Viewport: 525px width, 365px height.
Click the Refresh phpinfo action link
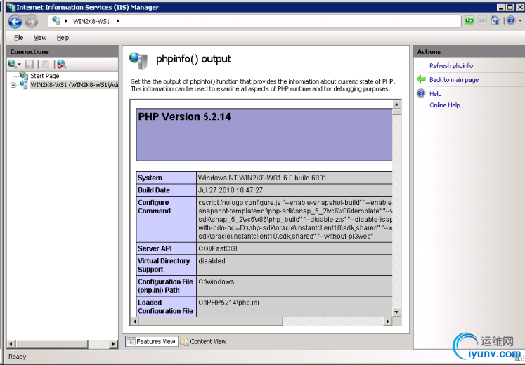click(451, 65)
